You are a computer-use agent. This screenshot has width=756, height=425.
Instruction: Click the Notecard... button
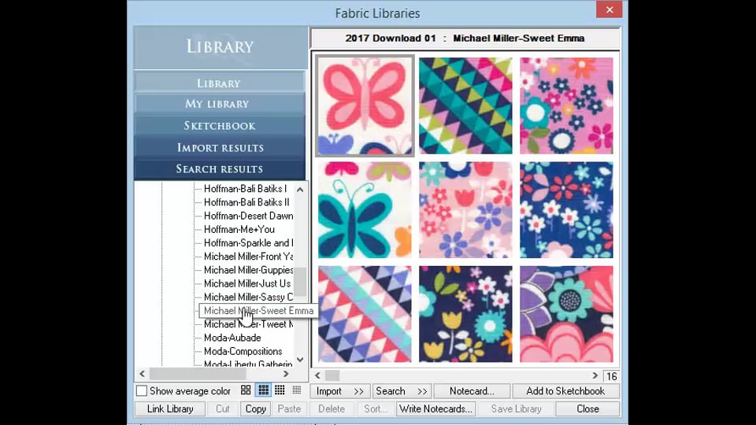(472, 391)
